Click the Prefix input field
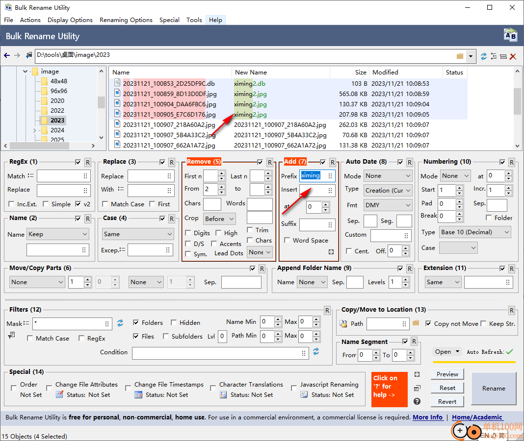The width and height of the screenshot is (524, 441). 317,176
